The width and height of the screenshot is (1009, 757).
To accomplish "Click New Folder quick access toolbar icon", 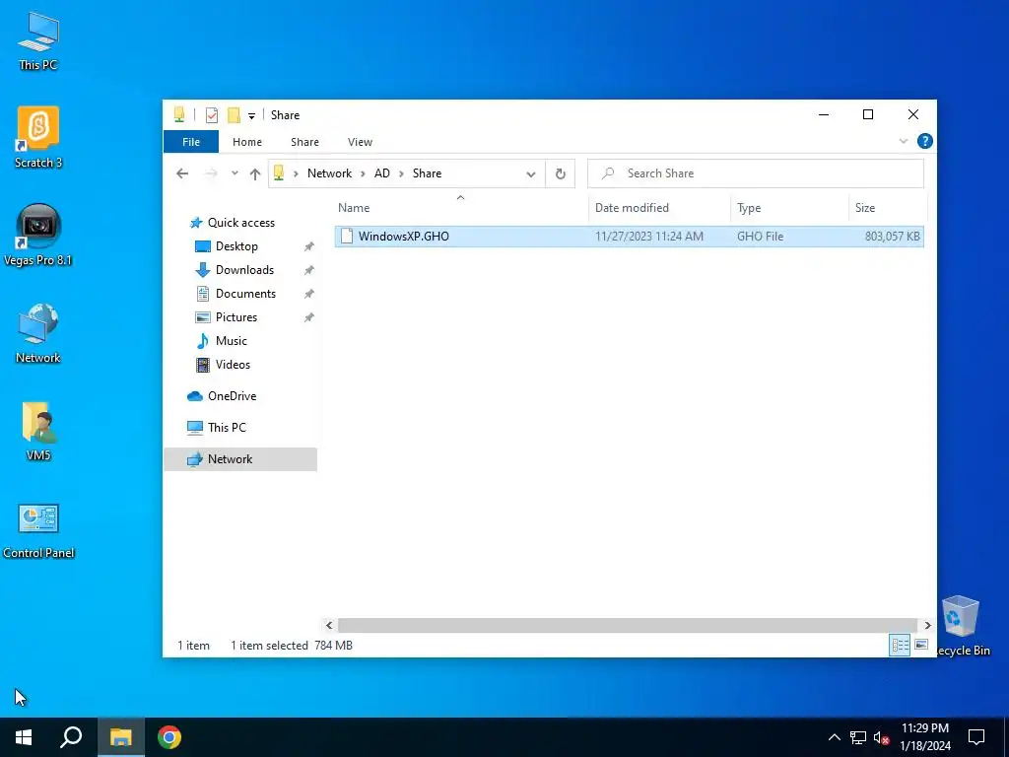I will coord(234,115).
